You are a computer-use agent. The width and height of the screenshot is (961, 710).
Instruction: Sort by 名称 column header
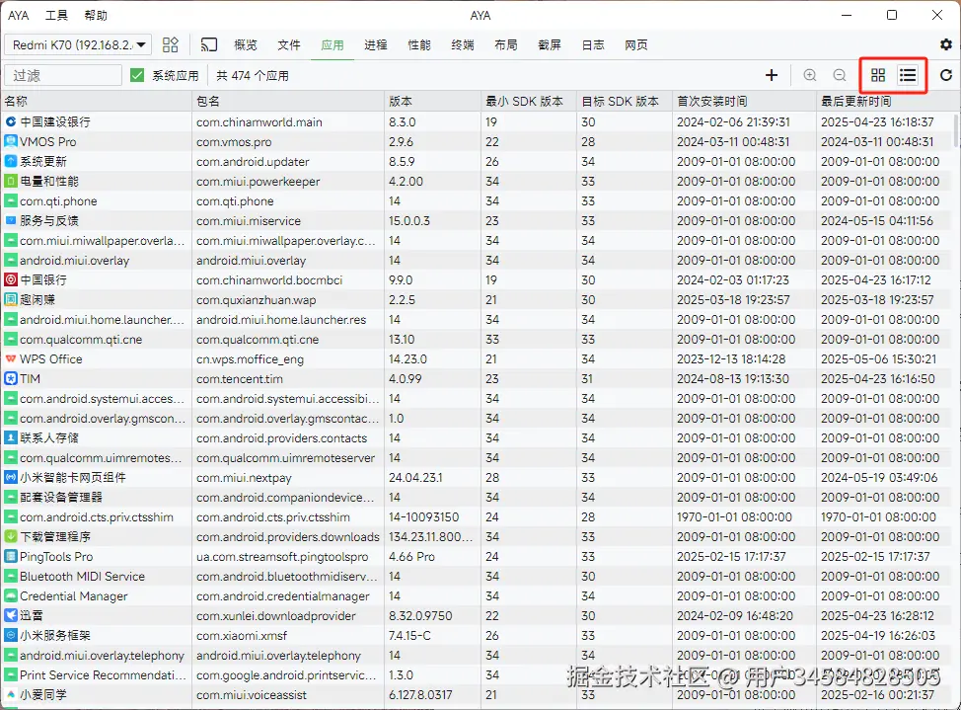click(97, 101)
